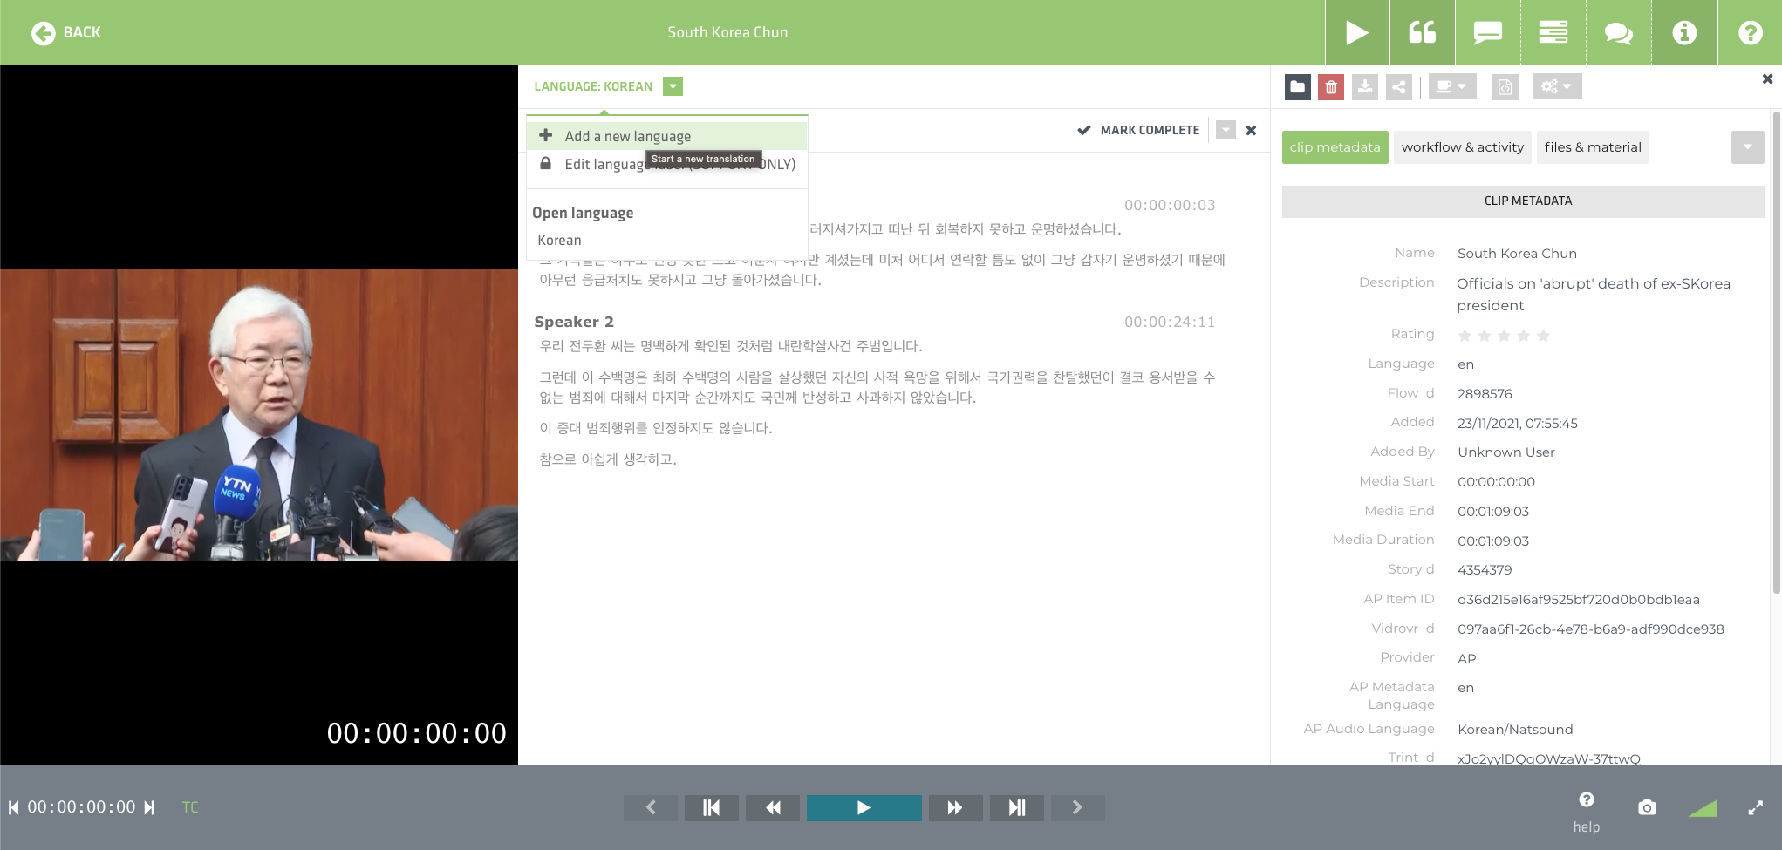Click the download icon in metadata toolbar

[x=1365, y=86]
